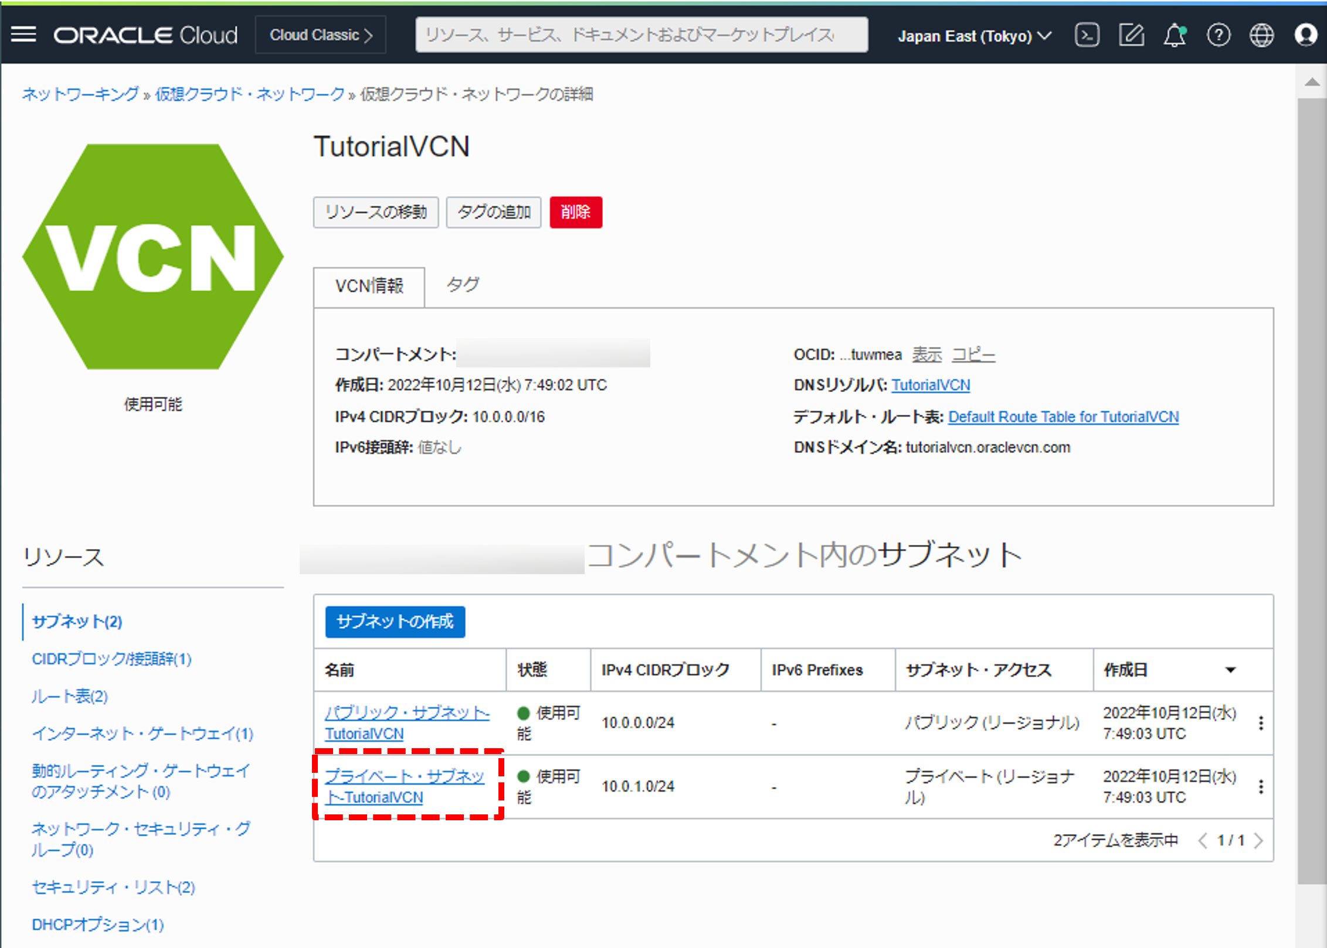This screenshot has width=1327, height=948.
Task: Open the help icon menu
Action: (1219, 35)
